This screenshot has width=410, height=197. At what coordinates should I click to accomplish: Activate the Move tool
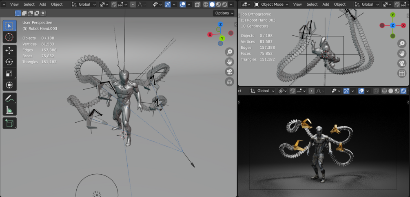10,50
